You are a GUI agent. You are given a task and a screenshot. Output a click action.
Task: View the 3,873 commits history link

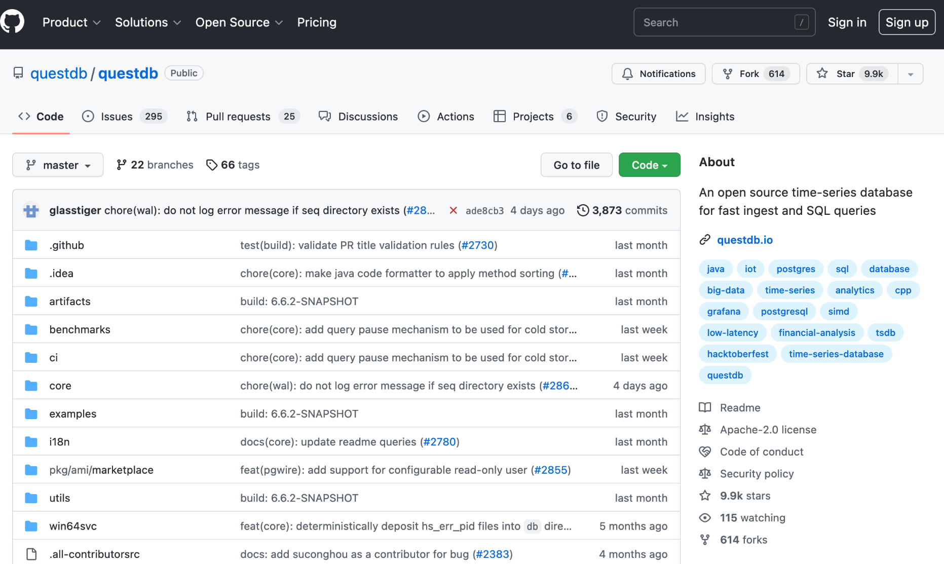622,210
